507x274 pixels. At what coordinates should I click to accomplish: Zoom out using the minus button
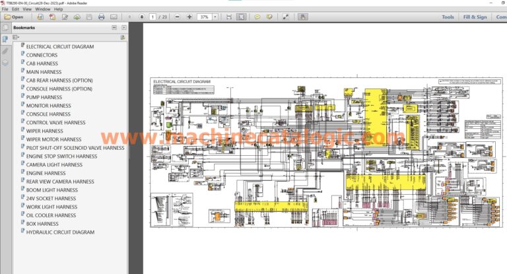[x=177, y=17]
